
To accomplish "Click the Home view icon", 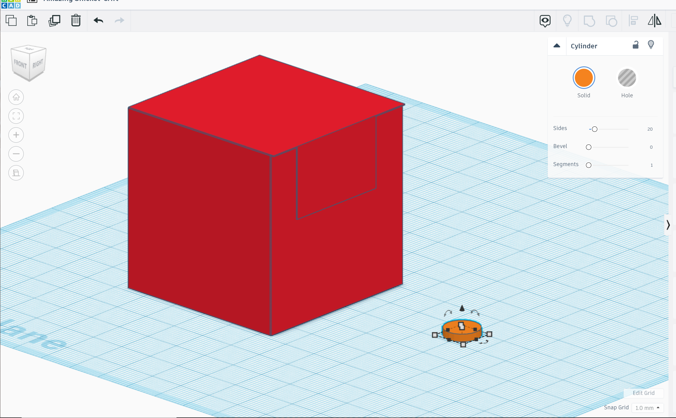I will click(16, 97).
